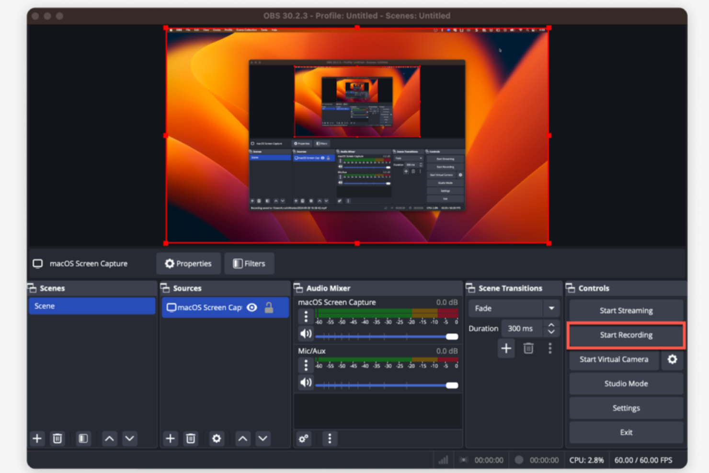
Task: Open advanced audio properties gear
Action: coord(304,438)
